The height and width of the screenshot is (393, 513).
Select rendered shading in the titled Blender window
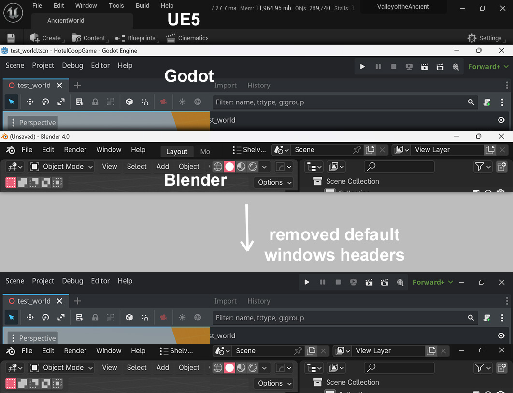click(x=253, y=167)
